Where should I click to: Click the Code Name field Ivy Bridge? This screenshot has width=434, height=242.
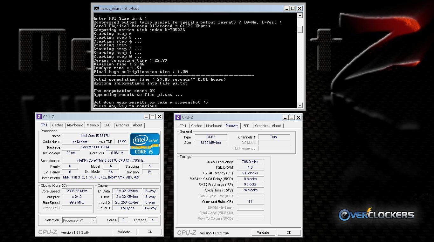point(79,141)
